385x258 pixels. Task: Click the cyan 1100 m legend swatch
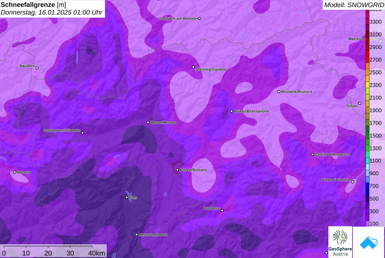point(367,161)
